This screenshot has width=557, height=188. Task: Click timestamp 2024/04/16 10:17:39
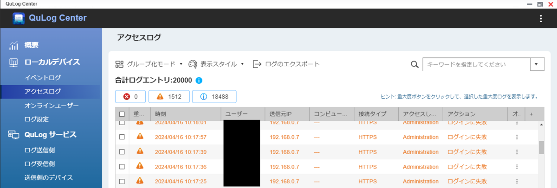click(181, 152)
